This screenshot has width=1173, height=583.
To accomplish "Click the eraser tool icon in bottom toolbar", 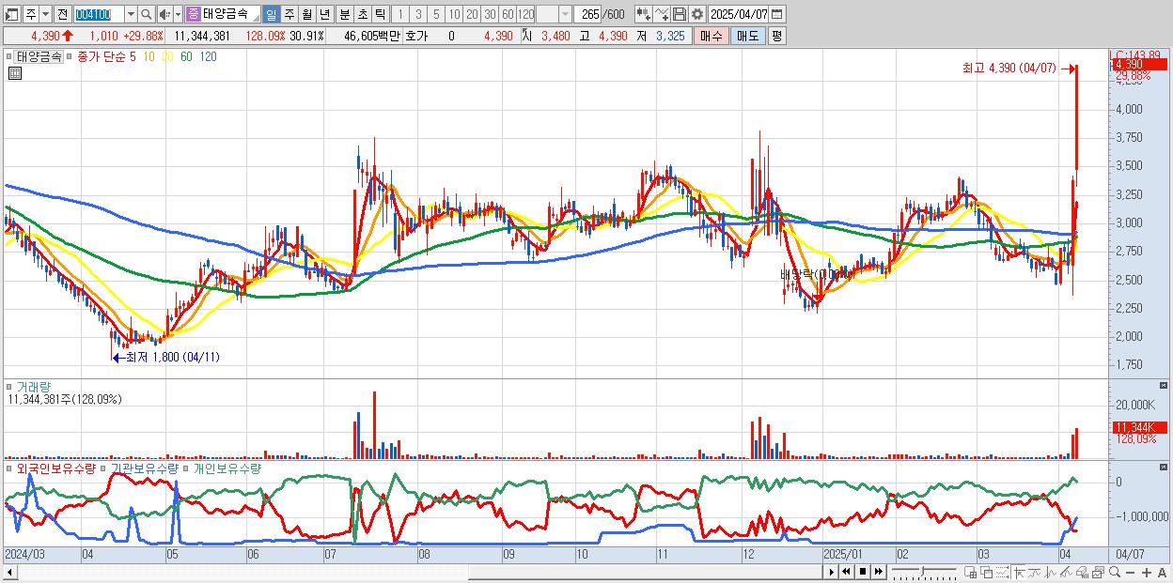I will tap(1082, 572).
